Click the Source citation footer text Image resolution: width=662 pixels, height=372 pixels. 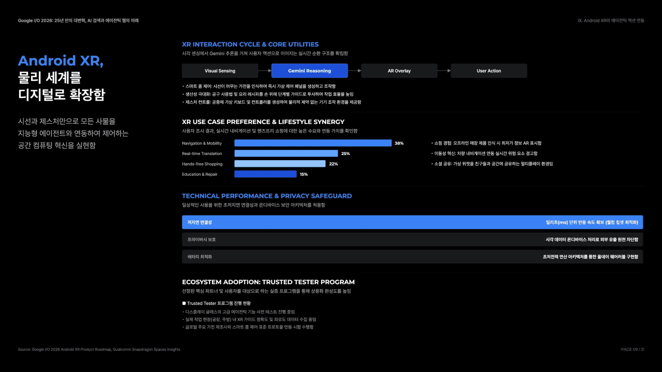click(x=99, y=349)
